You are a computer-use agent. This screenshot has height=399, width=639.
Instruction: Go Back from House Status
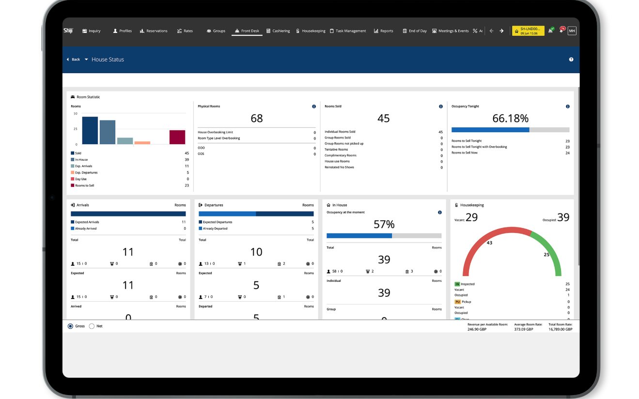click(x=73, y=60)
